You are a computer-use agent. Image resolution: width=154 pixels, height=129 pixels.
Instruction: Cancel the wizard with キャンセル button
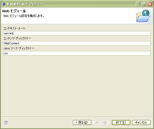(x=141, y=123)
